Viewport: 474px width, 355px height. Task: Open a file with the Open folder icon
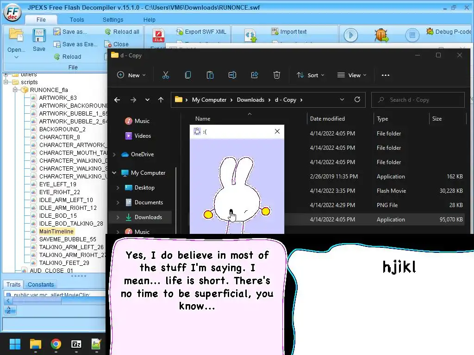pyautogui.click(x=16, y=35)
